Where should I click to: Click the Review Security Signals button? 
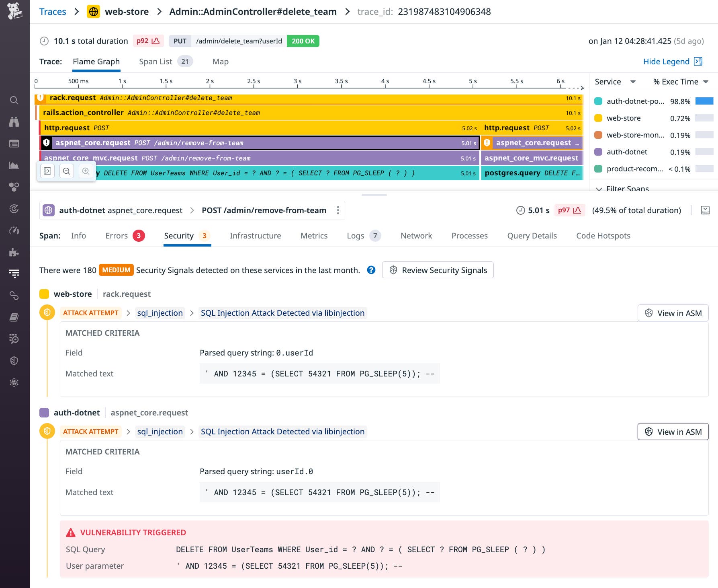[438, 270]
